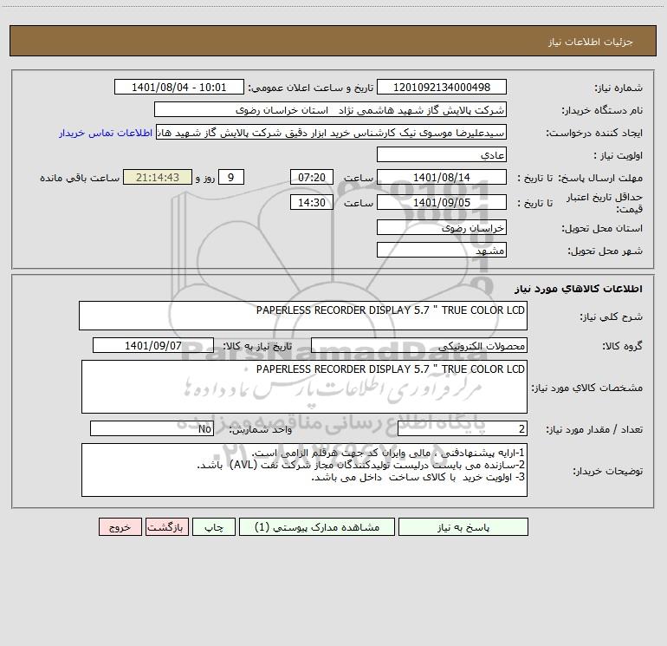Click the price validity date 1401/09/05

(x=442, y=202)
